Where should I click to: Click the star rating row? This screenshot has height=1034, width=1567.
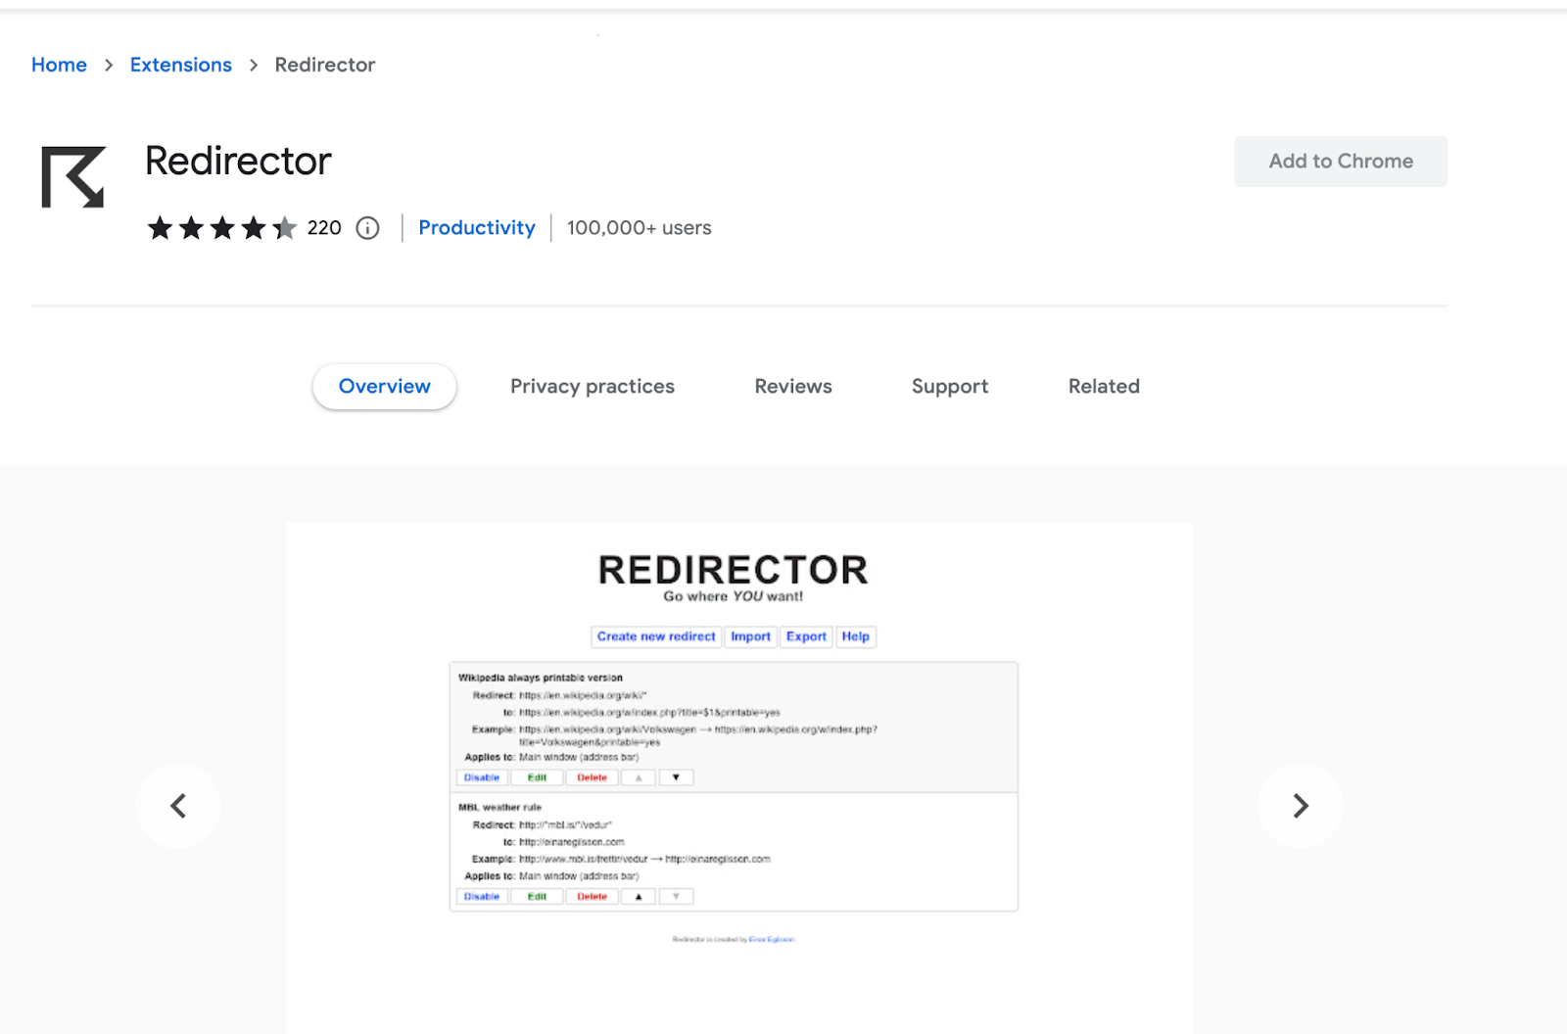tap(221, 228)
